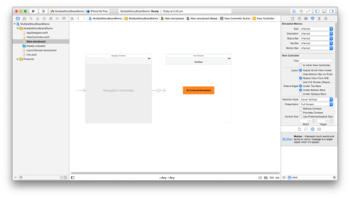
Task: Hide the Utilities pane
Action: pos(331,11)
